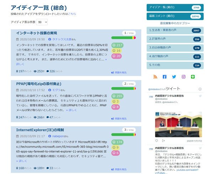Open idea PPAP(暗号化zipの添付廃止)
The image size is (210, 174).
tap(39, 84)
